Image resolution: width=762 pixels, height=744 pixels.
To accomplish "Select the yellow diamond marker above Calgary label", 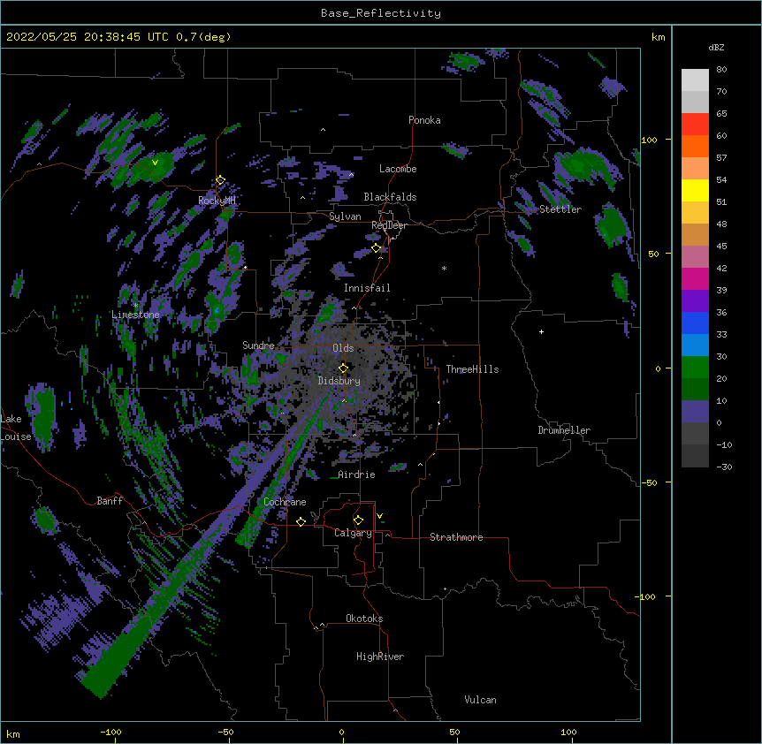I will (x=358, y=520).
